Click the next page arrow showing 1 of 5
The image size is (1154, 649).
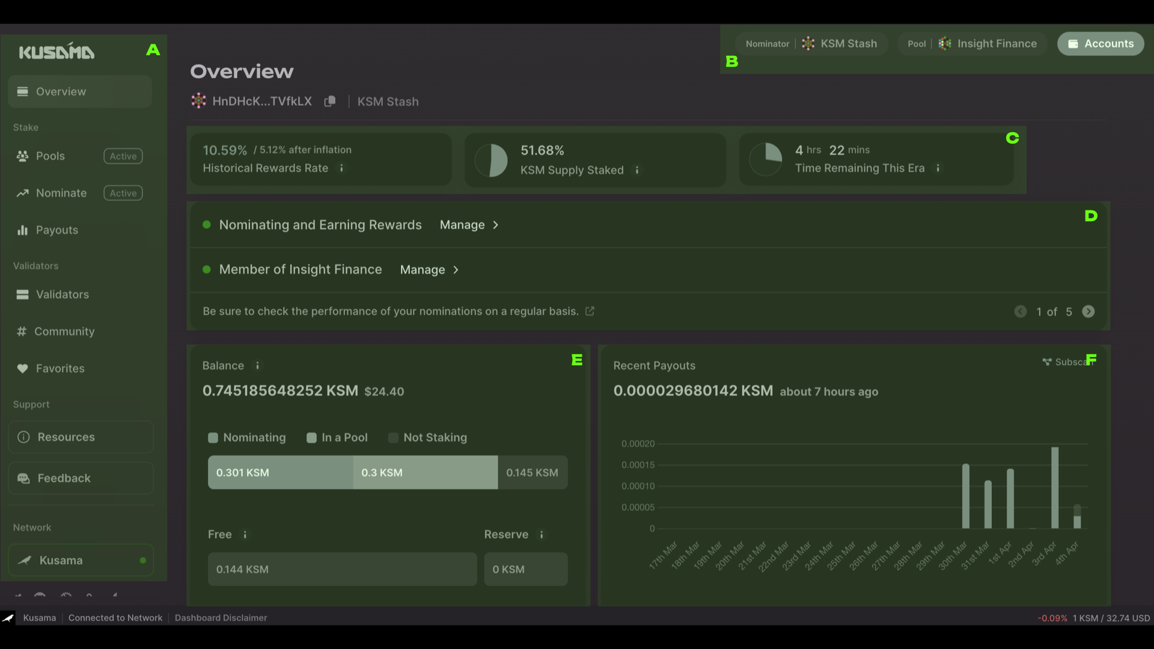[1088, 311]
